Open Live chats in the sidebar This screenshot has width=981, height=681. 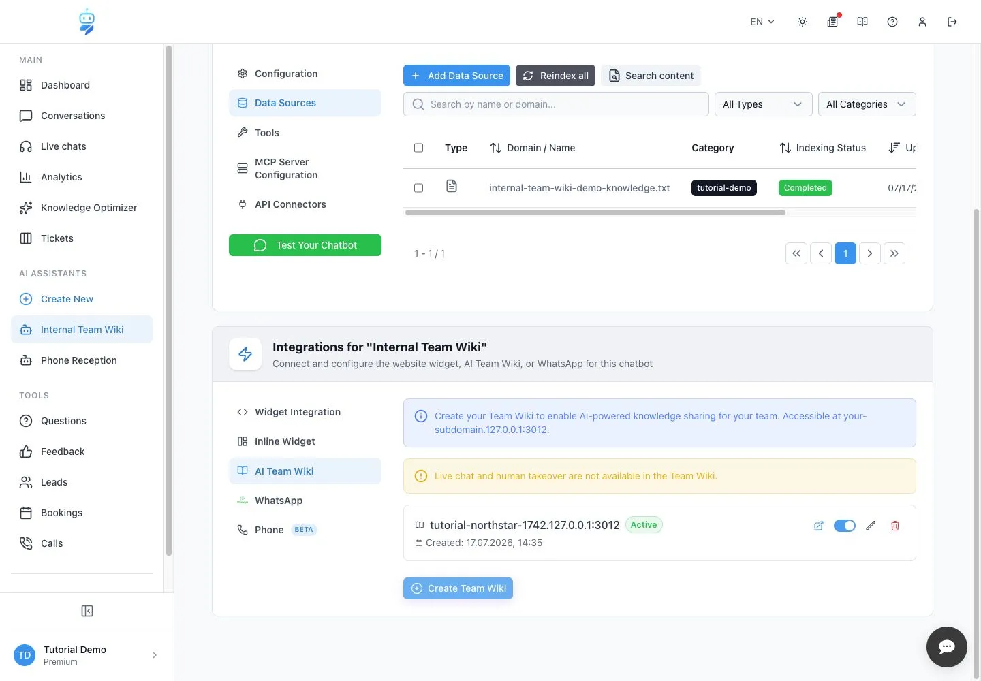tap(82, 146)
